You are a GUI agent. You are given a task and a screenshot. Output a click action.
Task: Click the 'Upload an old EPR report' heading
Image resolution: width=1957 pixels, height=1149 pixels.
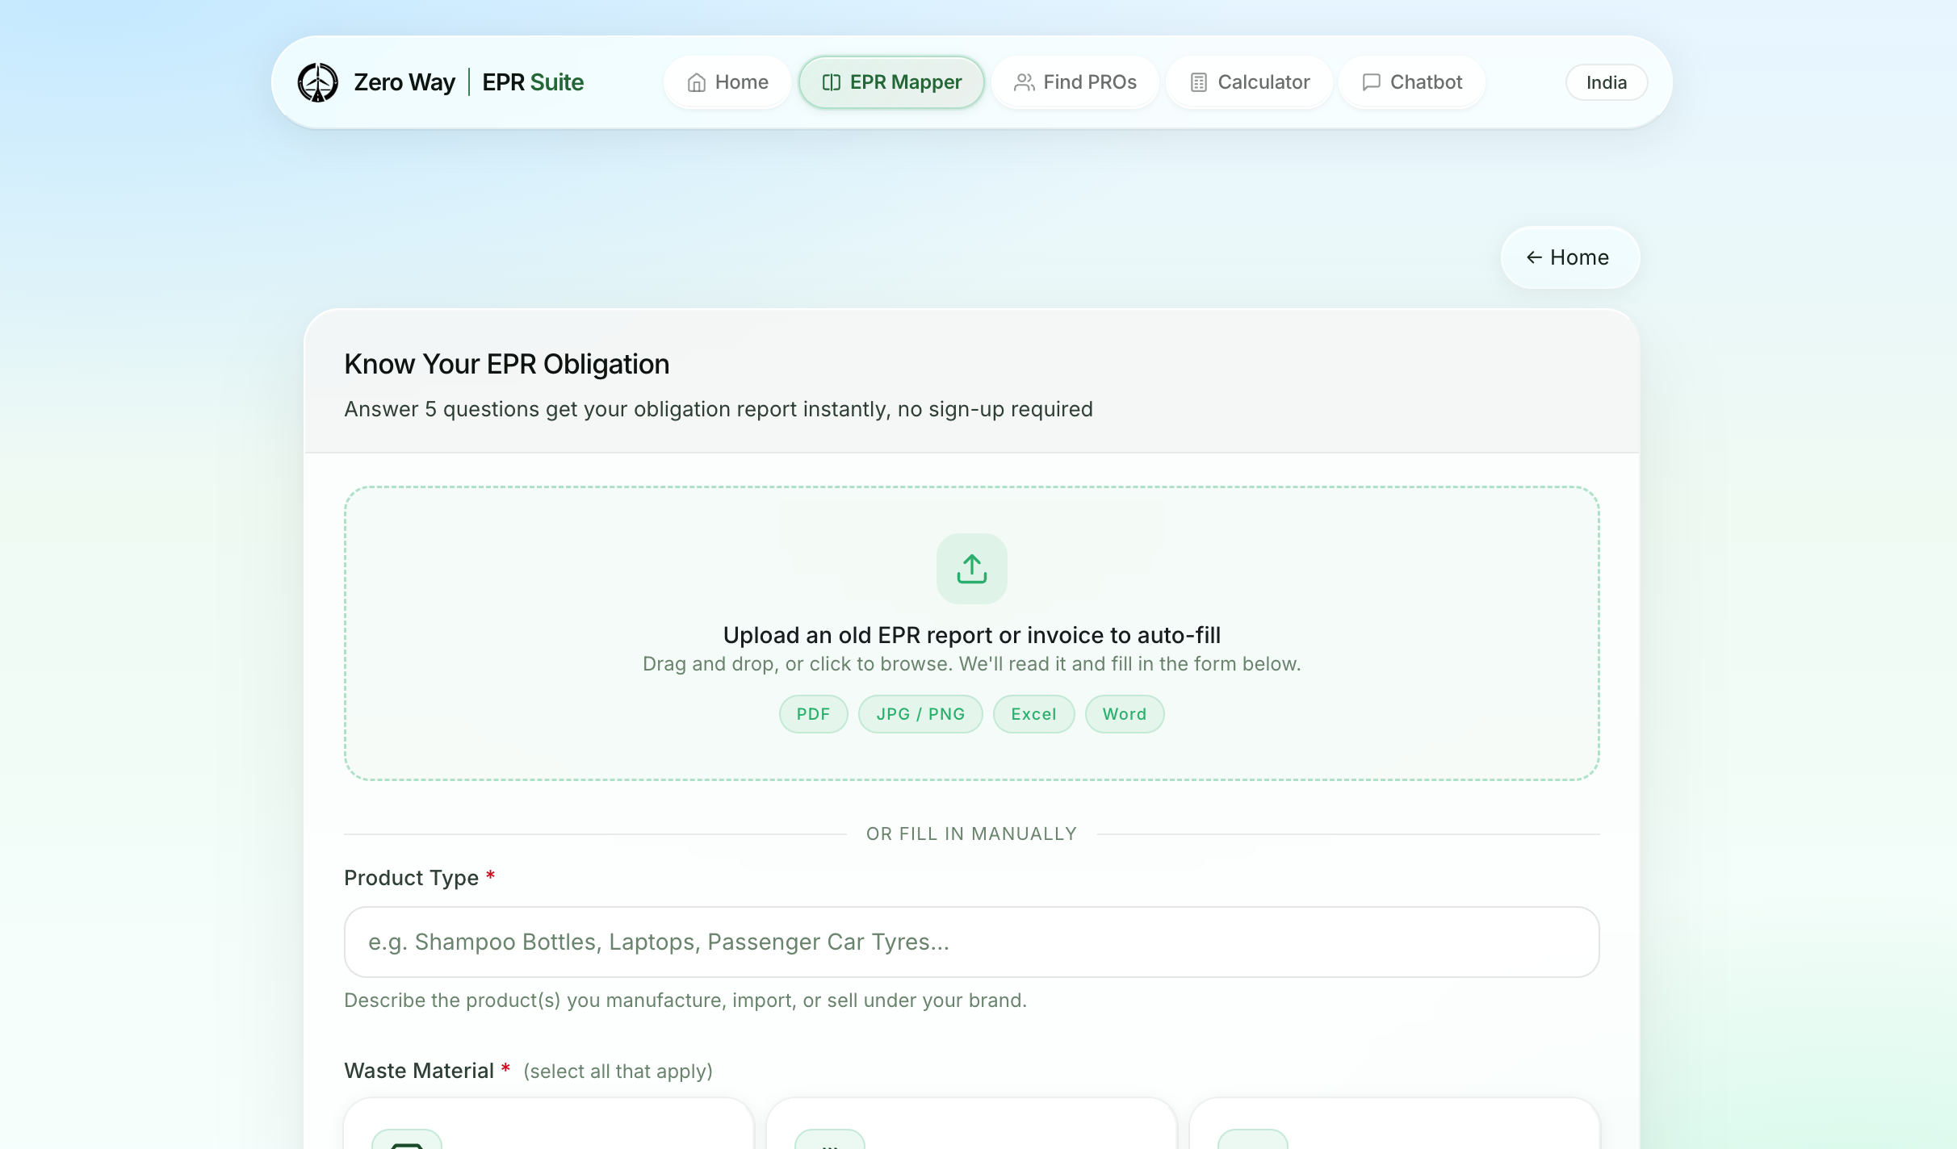[971, 635]
